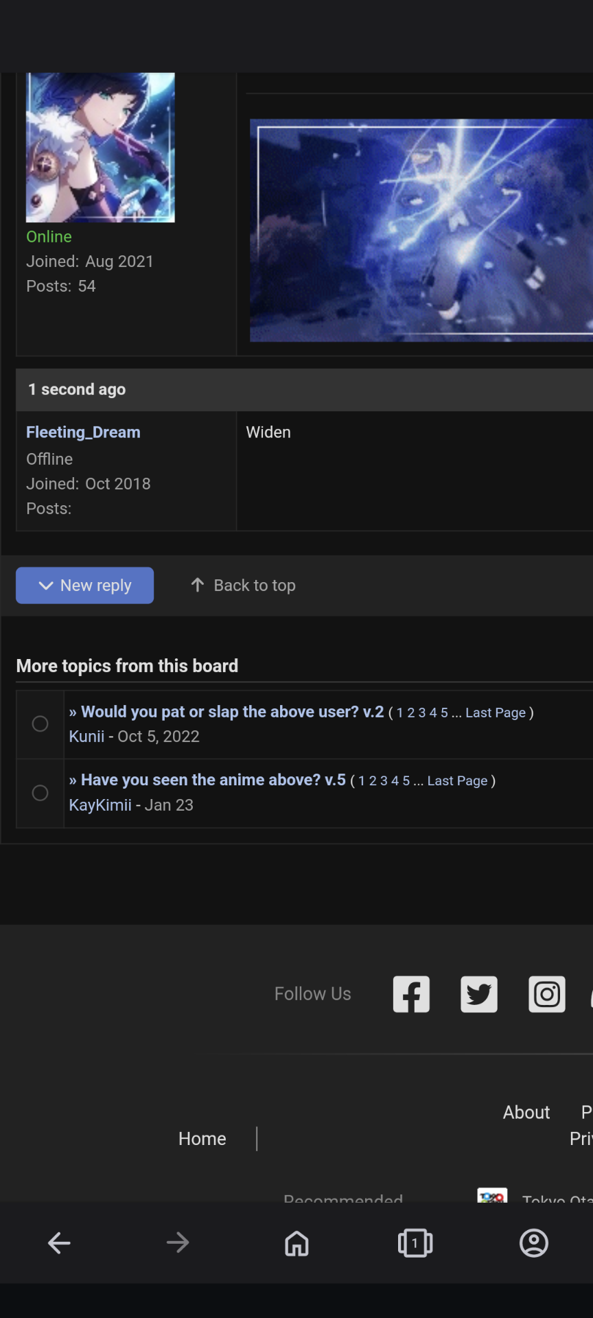This screenshot has height=1318, width=593.
Task: Open the Fleeting_Dream user profile
Action: click(x=83, y=432)
